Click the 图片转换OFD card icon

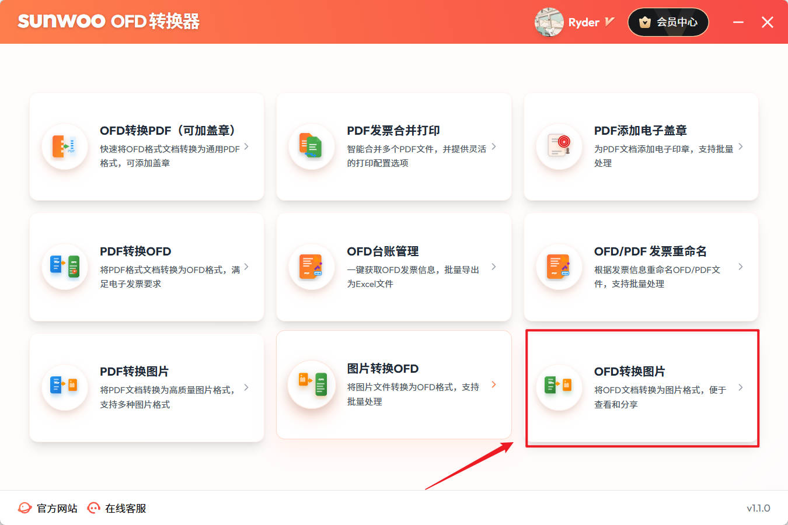point(312,384)
